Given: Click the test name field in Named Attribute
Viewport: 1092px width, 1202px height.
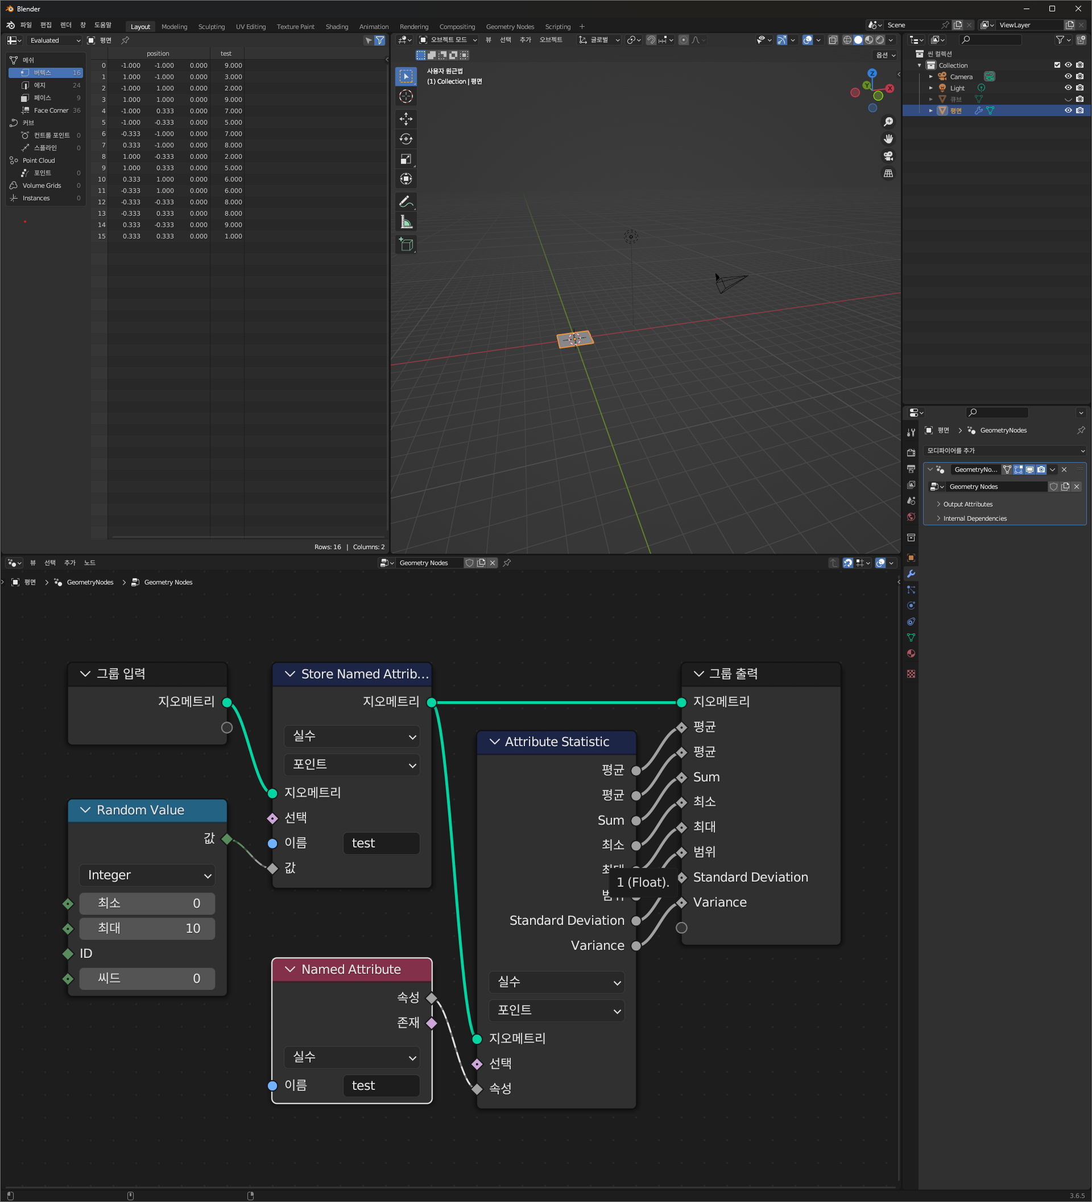Looking at the screenshot, I should pyautogui.click(x=381, y=1085).
